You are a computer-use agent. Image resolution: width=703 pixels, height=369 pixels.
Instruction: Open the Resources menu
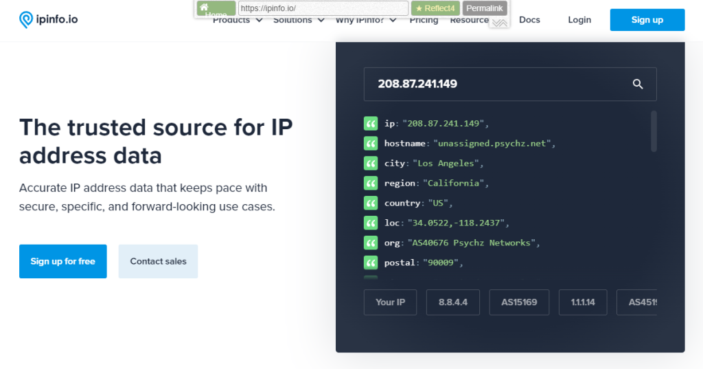click(x=470, y=20)
